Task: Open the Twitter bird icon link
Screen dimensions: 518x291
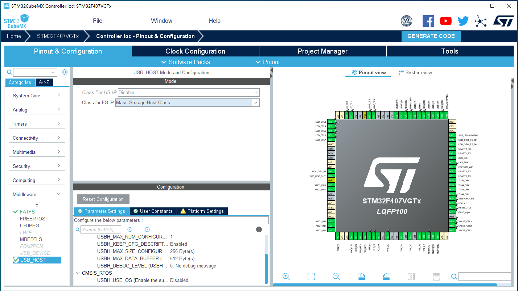Action: [x=463, y=21]
